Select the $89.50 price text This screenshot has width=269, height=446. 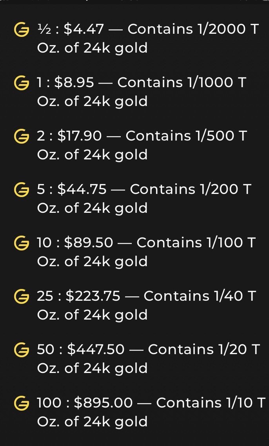[88, 243]
